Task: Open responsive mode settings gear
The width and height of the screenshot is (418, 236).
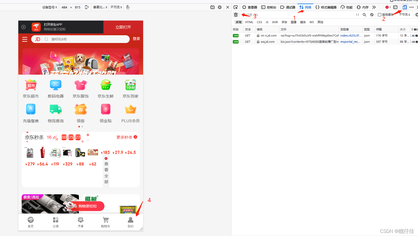Action: [220, 7]
